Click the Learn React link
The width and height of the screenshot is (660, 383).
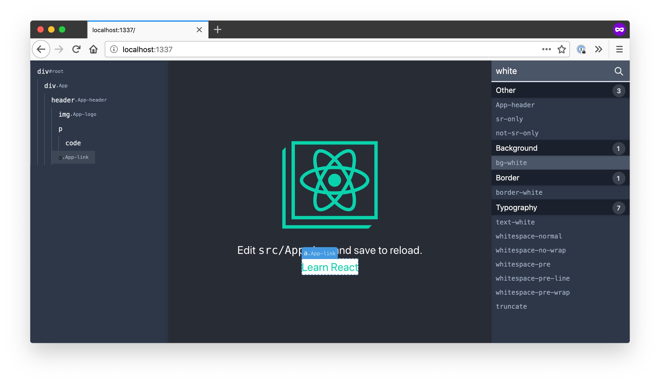coord(330,267)
